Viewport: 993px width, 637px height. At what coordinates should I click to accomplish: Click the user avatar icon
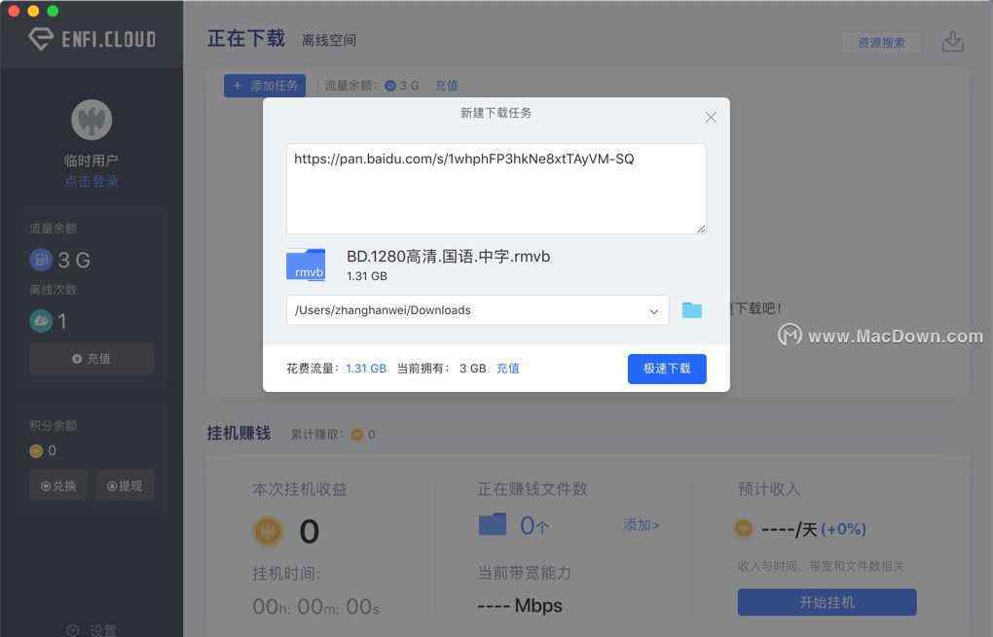[92, 120]
